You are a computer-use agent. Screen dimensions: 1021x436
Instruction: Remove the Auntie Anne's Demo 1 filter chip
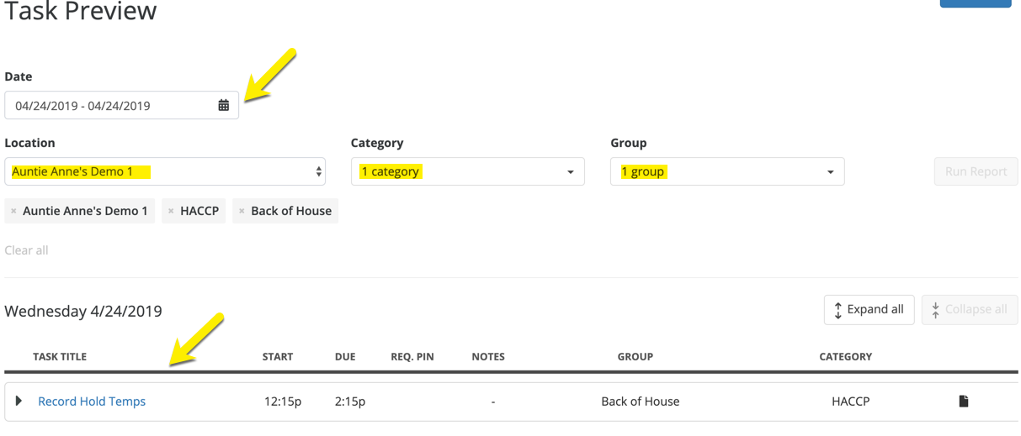click(13, 211)
